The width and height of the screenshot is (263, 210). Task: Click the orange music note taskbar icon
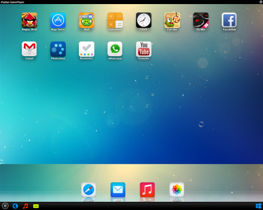point(25,206)
